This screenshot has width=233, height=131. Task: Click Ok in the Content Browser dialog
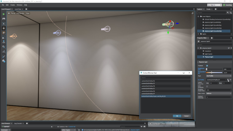(x=177, y=116)
